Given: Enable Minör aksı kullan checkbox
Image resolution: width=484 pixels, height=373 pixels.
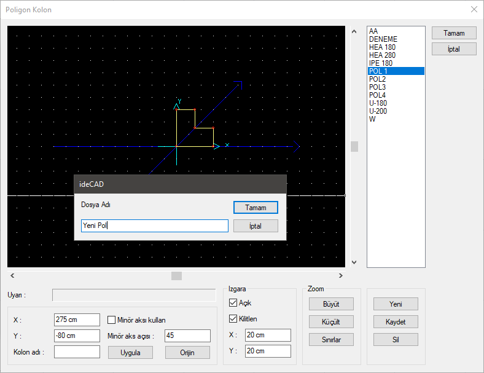Looking at the screenshot, I should click(x=112, y=320).
